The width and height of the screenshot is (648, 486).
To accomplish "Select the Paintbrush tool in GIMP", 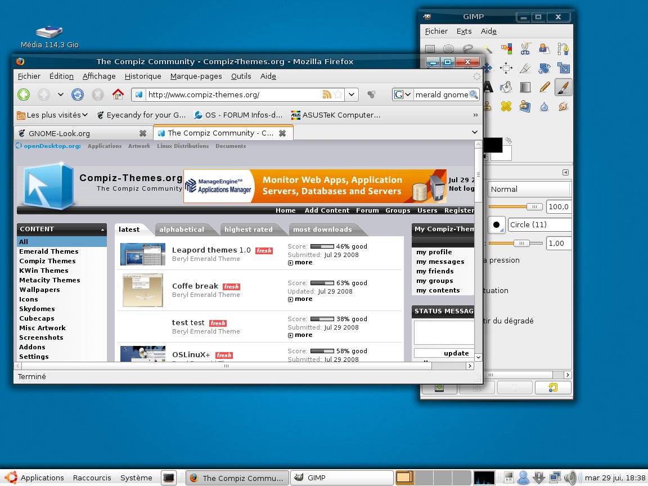I will click(x=563, y=87).
